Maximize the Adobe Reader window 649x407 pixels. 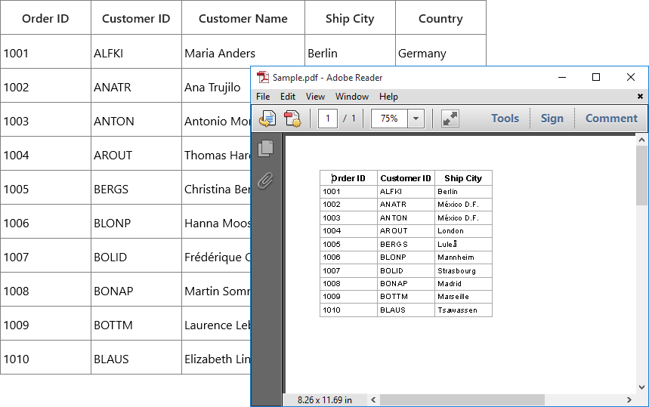(596, 77)
